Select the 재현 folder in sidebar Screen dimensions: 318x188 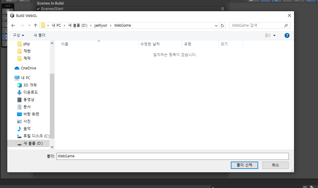click(x=27, y=51)
